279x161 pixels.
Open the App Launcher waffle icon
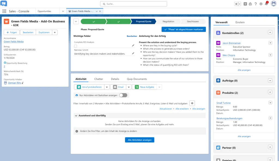pyautogui.click(x=4, y=11)
